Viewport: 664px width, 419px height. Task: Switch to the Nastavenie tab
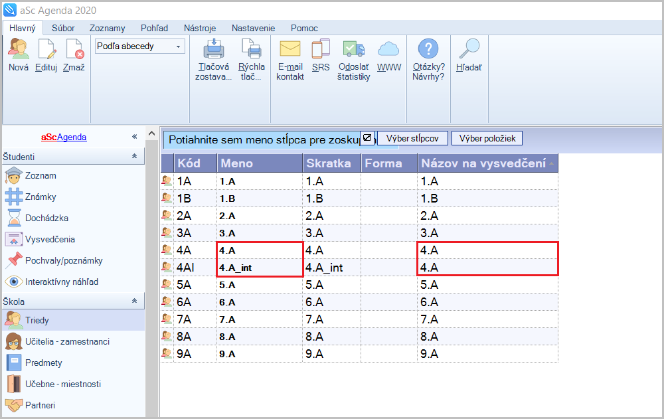pyautogui.click(x=253, y=28)
